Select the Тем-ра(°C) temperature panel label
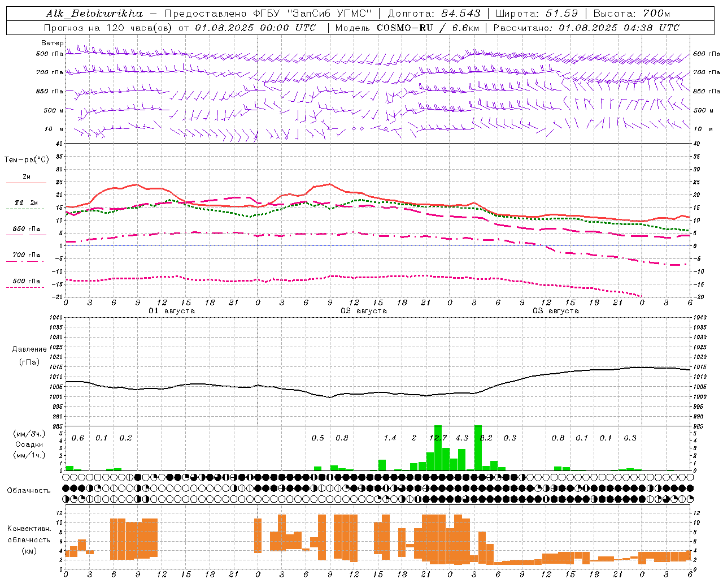 (27, 160)
